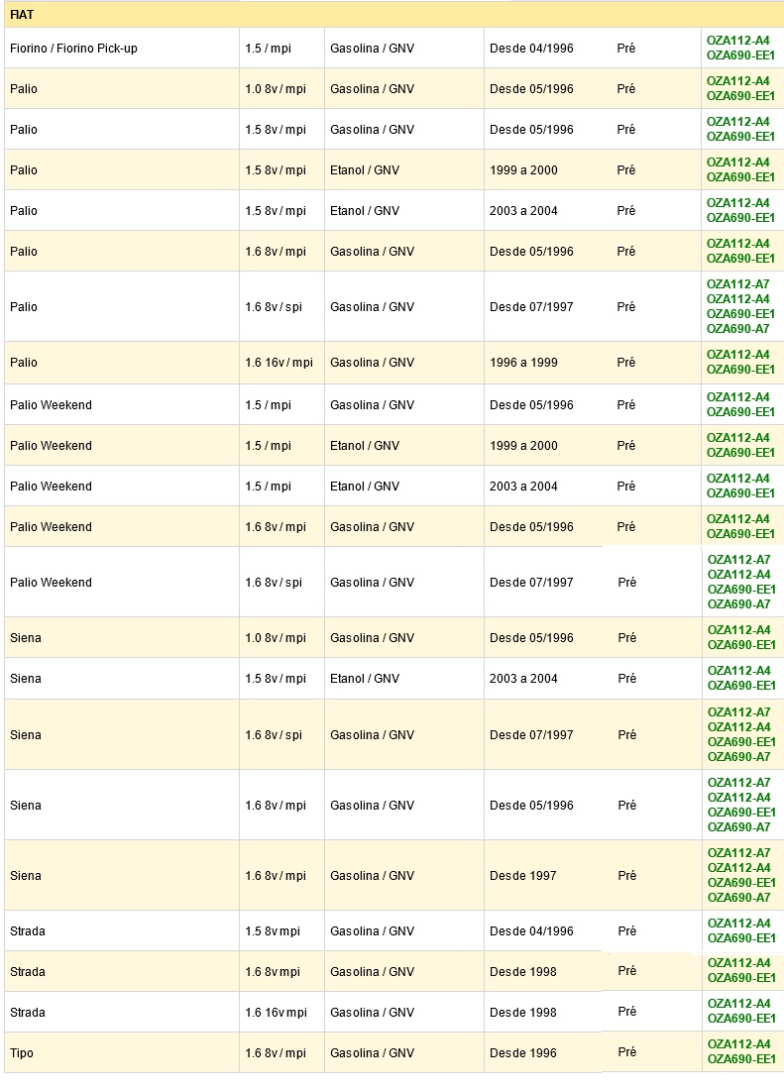This screenshot has height=1089, width=784.
Task: Click '2003 a 2004' in the Palio Weekend row
Action: [523, 487]
